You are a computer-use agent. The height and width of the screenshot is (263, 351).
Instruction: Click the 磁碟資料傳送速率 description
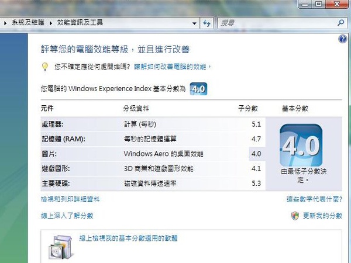(150, 184)
